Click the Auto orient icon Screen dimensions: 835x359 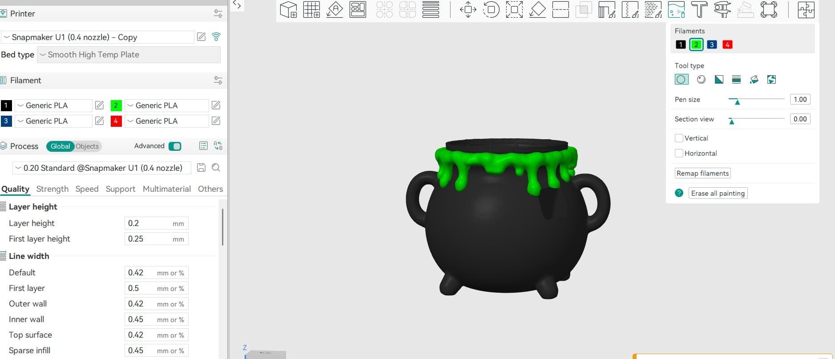coord(335,9)
